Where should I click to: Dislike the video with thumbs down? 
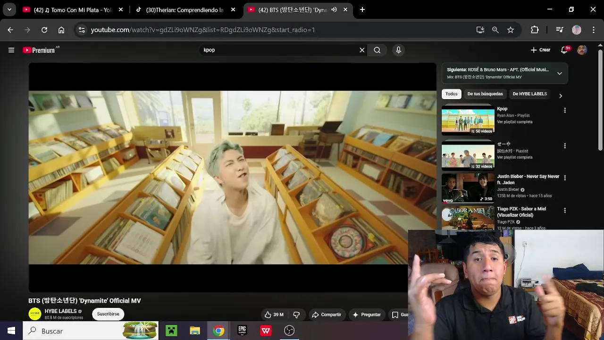coord(297,314)
